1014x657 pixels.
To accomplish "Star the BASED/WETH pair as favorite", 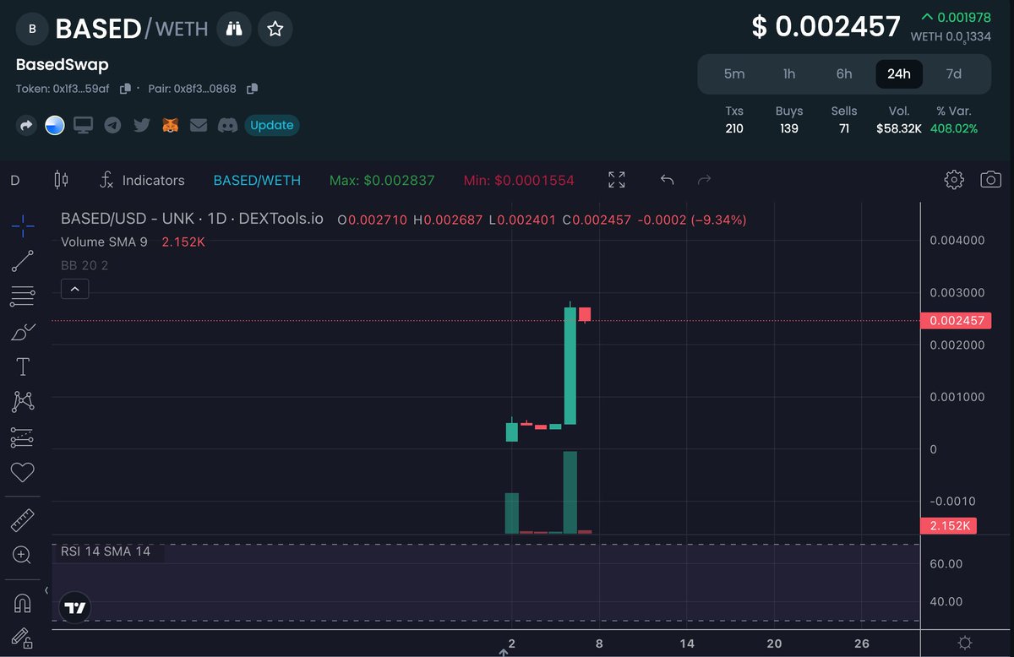I will coord(275,28).
